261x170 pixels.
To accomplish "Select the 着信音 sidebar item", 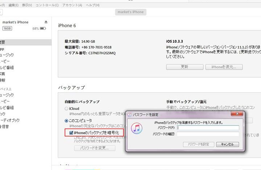I will tap(4, 127).
